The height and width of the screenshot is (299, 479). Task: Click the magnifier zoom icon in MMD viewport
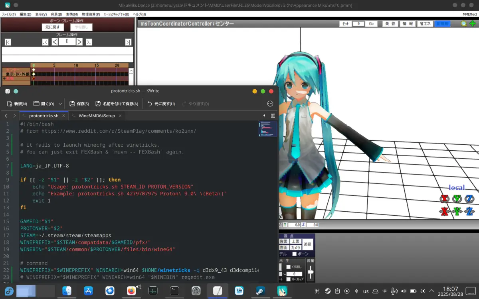[464, 24]
